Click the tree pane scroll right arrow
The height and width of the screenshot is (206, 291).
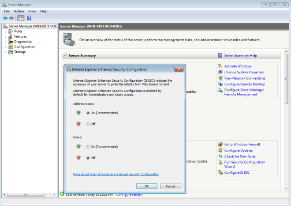(x=54, y=195)
